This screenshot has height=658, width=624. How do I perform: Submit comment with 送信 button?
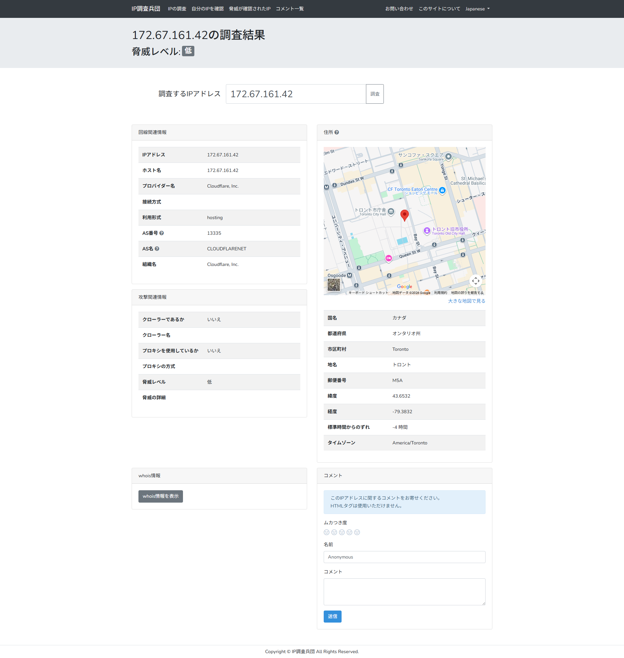click(332, 616)
